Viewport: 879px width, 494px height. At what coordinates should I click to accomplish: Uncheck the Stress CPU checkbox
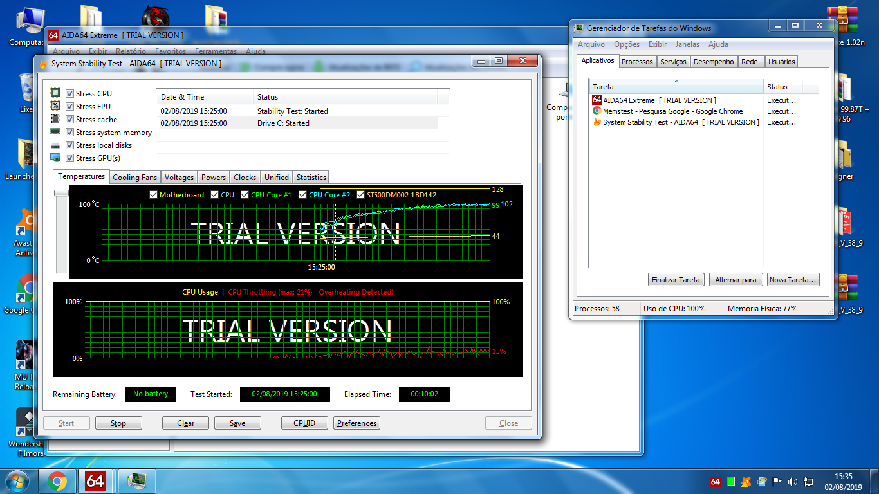coord(69,94)
